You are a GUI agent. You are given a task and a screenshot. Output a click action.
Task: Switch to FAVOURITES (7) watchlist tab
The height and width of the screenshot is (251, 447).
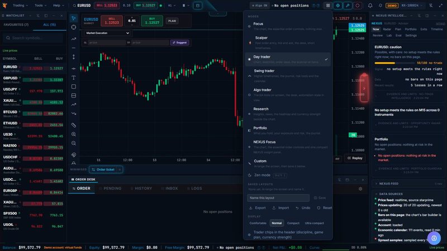click(16, 25)
